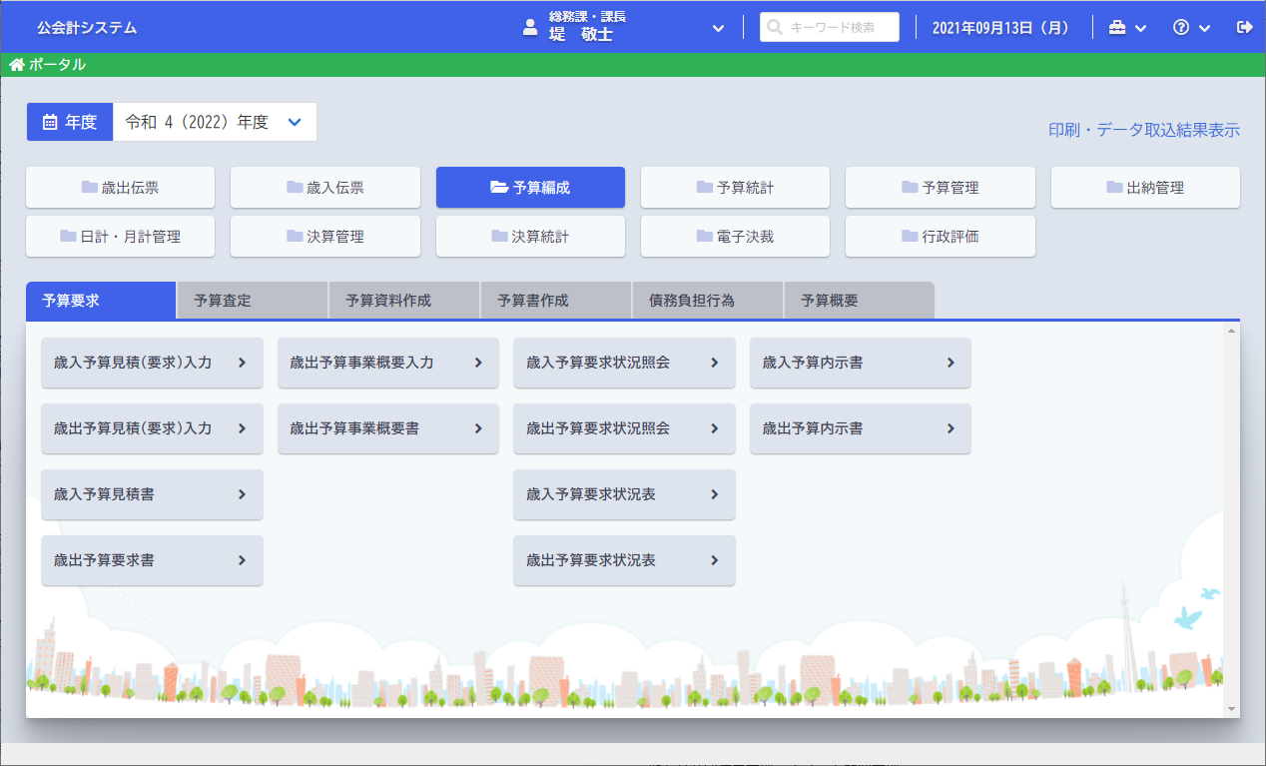The width and height of the screenshot is (1266, 766).
Task: Select the 行政評価 category
Action: click(x=940, y=235)
